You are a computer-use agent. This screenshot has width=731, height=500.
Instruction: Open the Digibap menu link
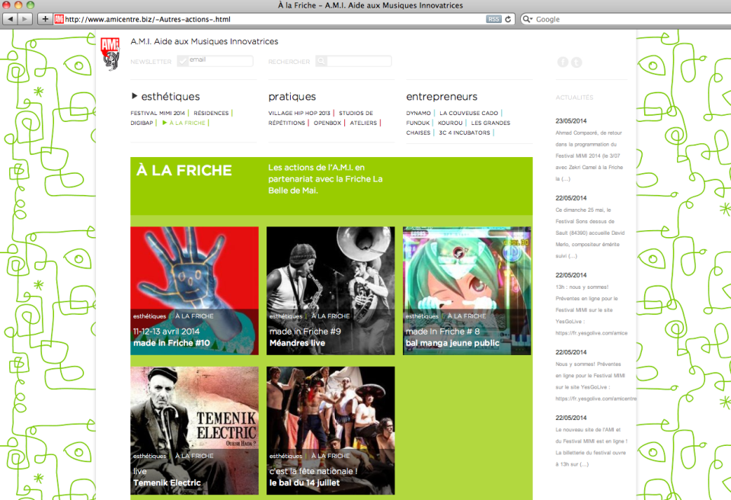(142, 123)
